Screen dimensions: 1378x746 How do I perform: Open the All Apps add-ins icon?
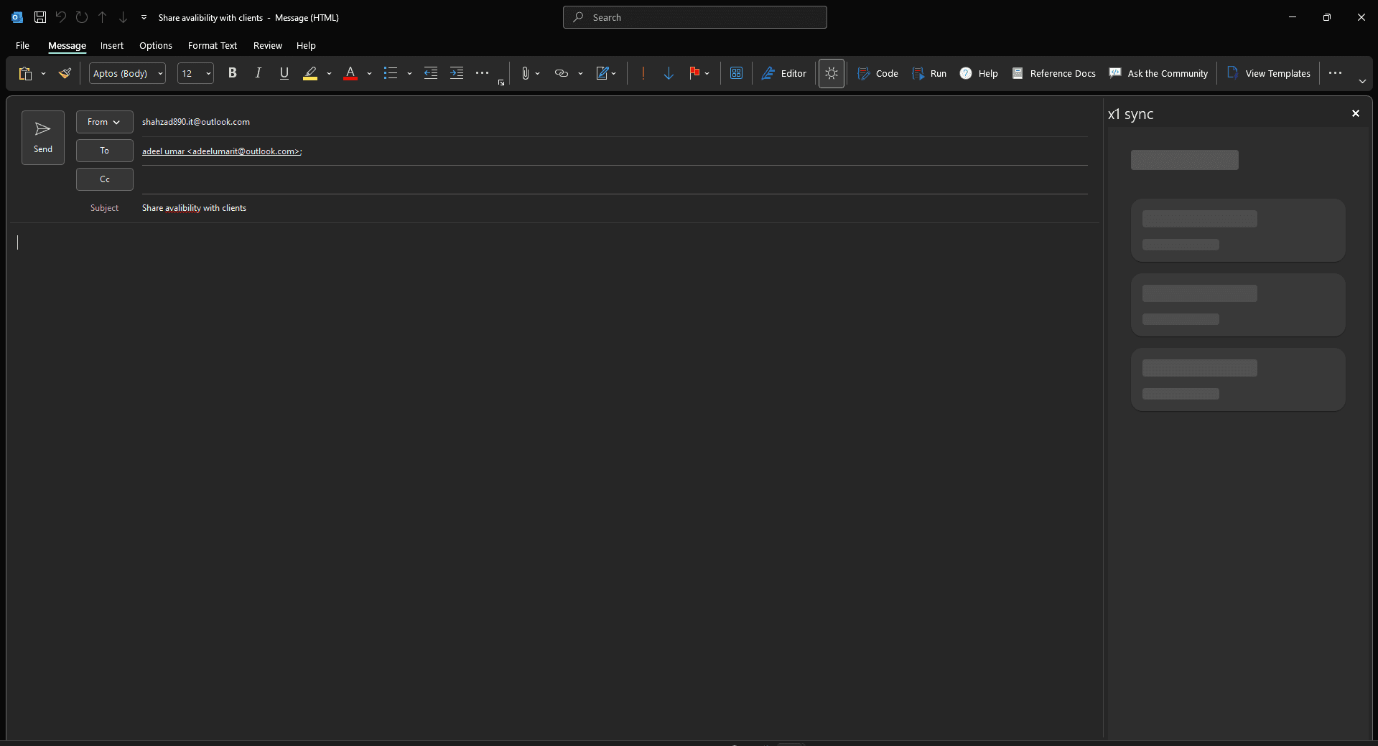736,73
